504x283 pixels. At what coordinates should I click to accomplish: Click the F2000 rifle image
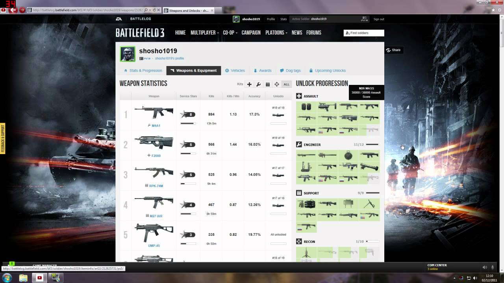(154, 143)
